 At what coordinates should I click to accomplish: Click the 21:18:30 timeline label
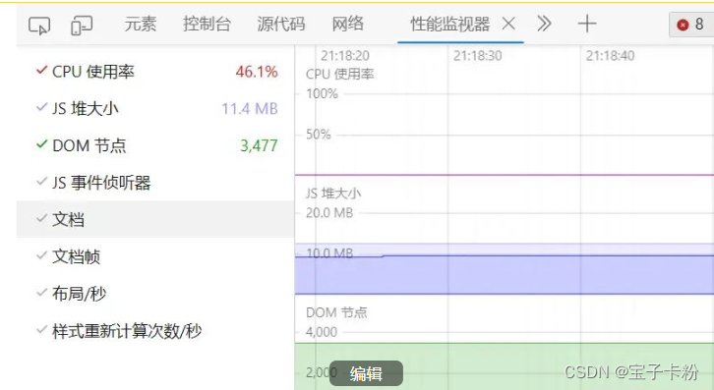point(477,56)
